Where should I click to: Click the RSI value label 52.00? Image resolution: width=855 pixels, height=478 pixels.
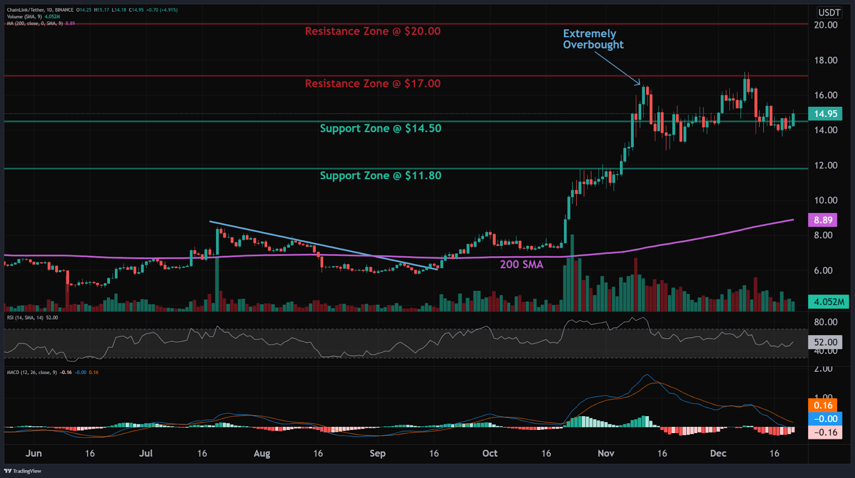826,342
